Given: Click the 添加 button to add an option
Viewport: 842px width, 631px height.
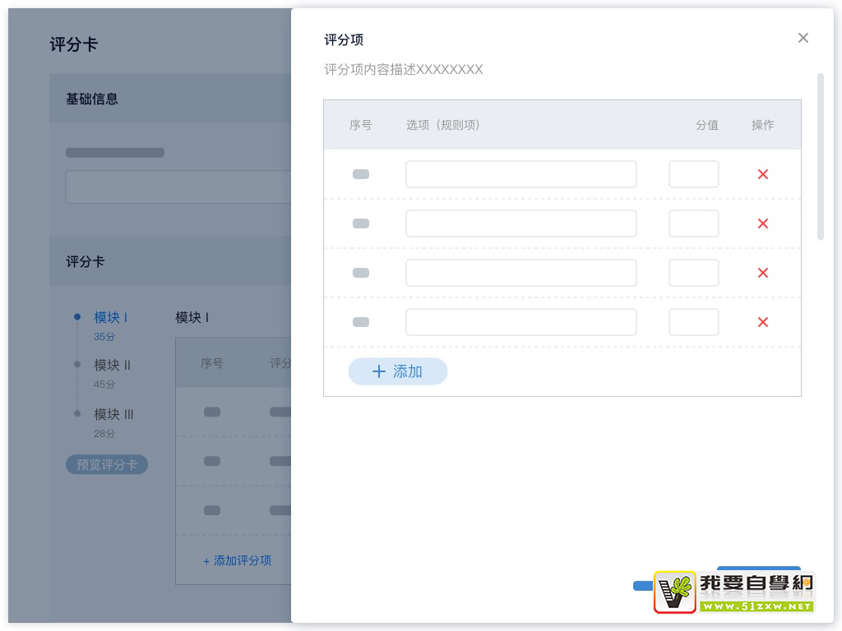Looking at the screenshot, I should [398, 371].
